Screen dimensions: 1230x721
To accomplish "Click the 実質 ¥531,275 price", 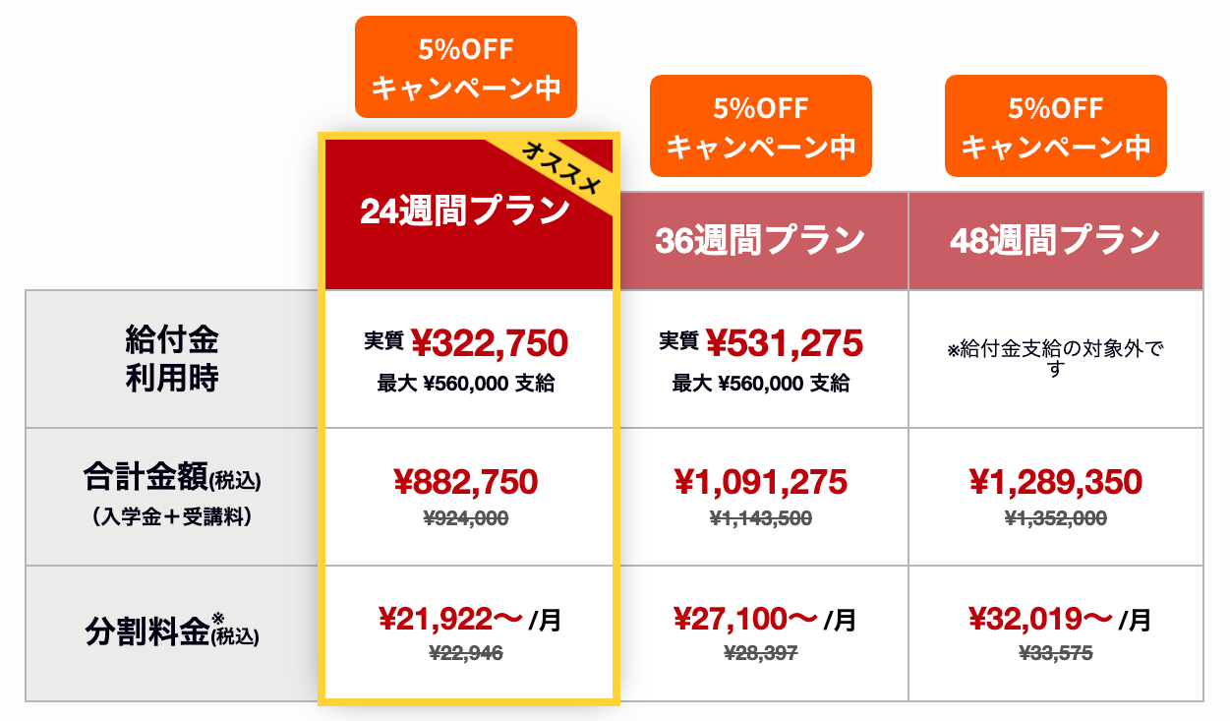I will (760, 343).
